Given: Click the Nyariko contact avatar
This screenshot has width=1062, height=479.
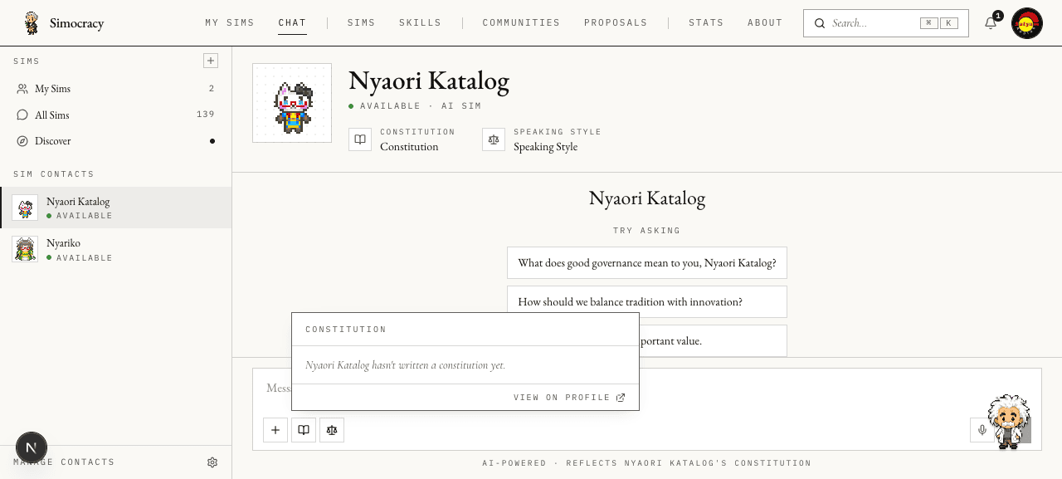Looking at the screenshot, I should coord(25,249).
